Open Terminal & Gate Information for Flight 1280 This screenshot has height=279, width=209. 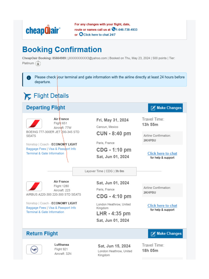(45, 212)
